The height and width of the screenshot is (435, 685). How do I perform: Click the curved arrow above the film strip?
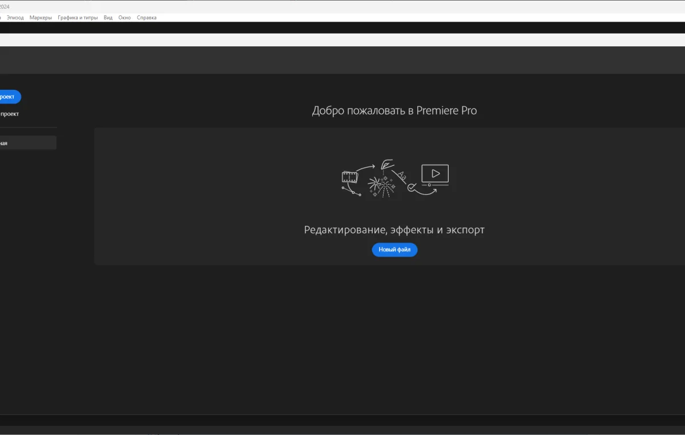(365, 167)
